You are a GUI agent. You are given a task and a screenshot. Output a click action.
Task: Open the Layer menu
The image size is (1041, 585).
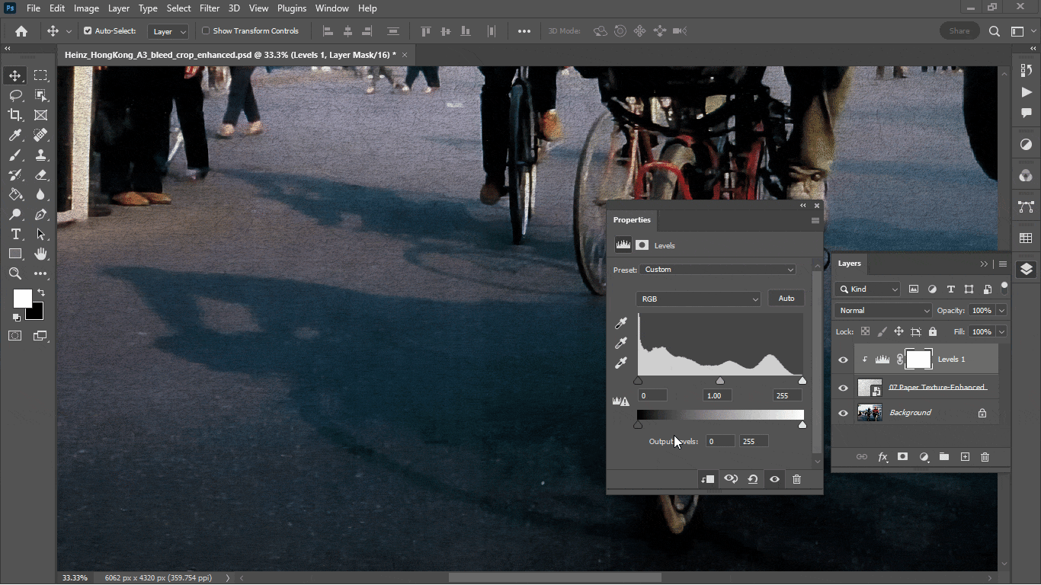[119, 8]
